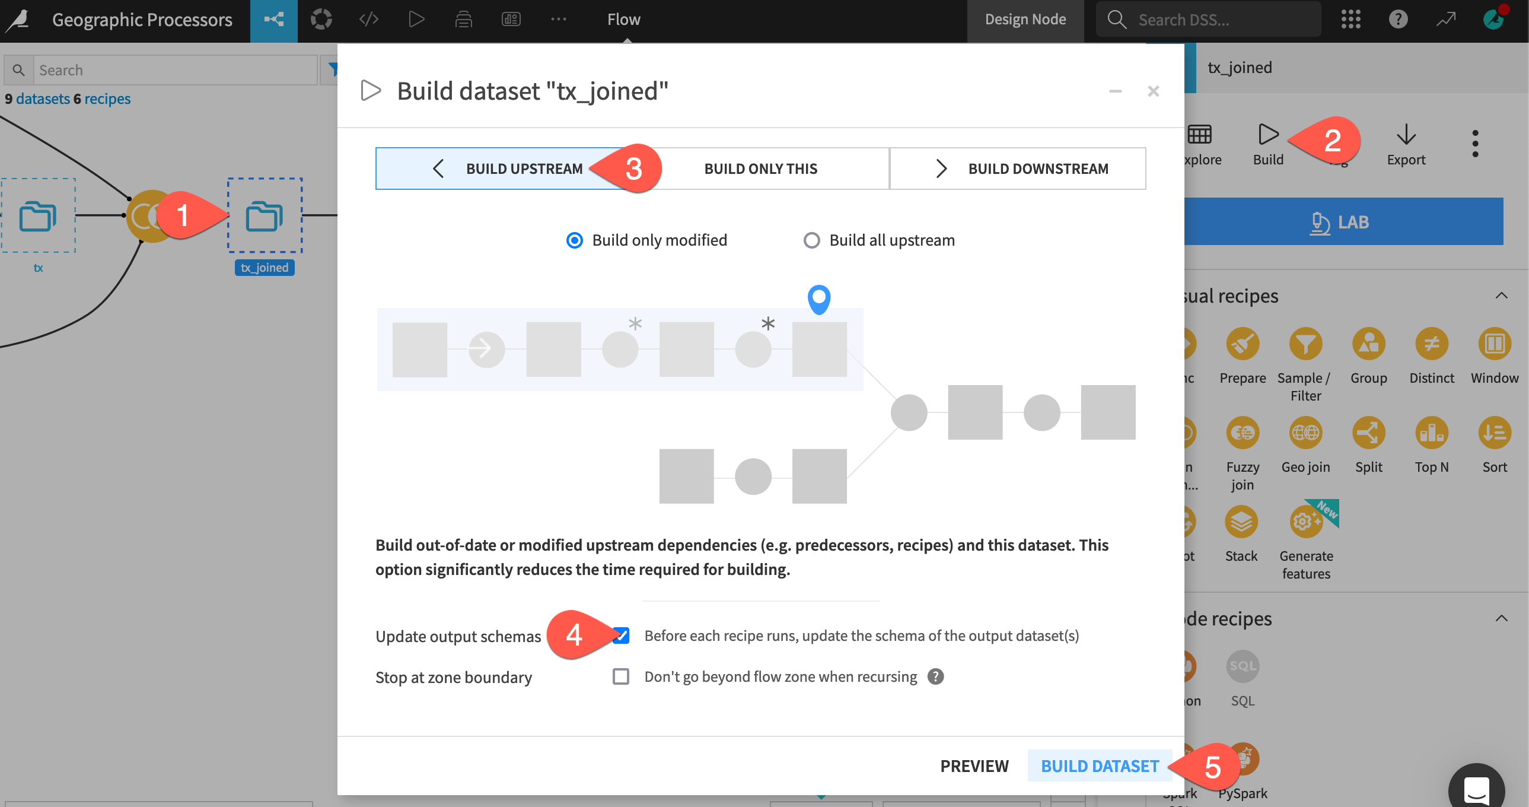Select the tx dataset node in flow

(38, 216)
